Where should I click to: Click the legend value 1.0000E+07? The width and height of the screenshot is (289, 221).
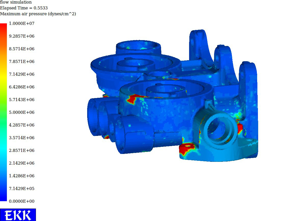22,23
